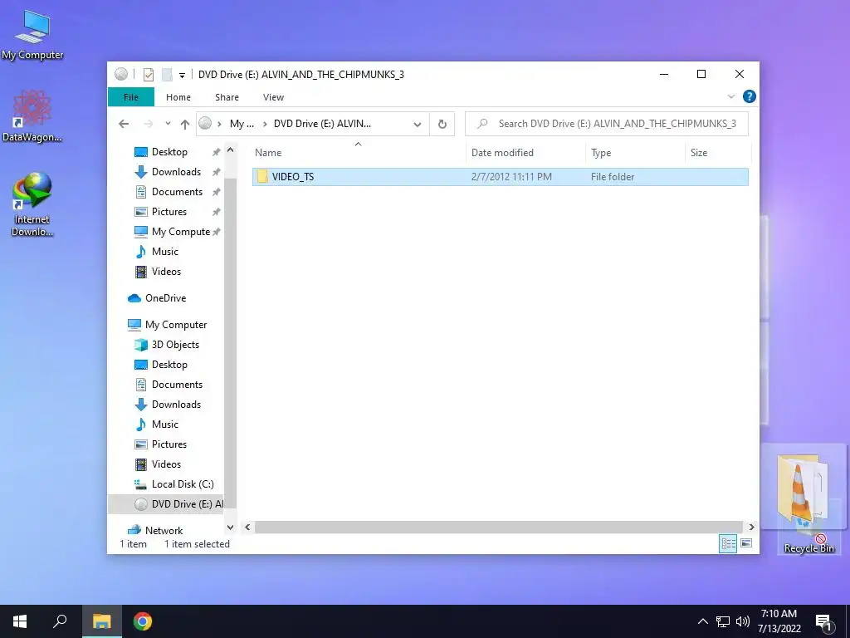Open 3D Objects under My Computer
850x638 pixels.
tap(175, 345)
